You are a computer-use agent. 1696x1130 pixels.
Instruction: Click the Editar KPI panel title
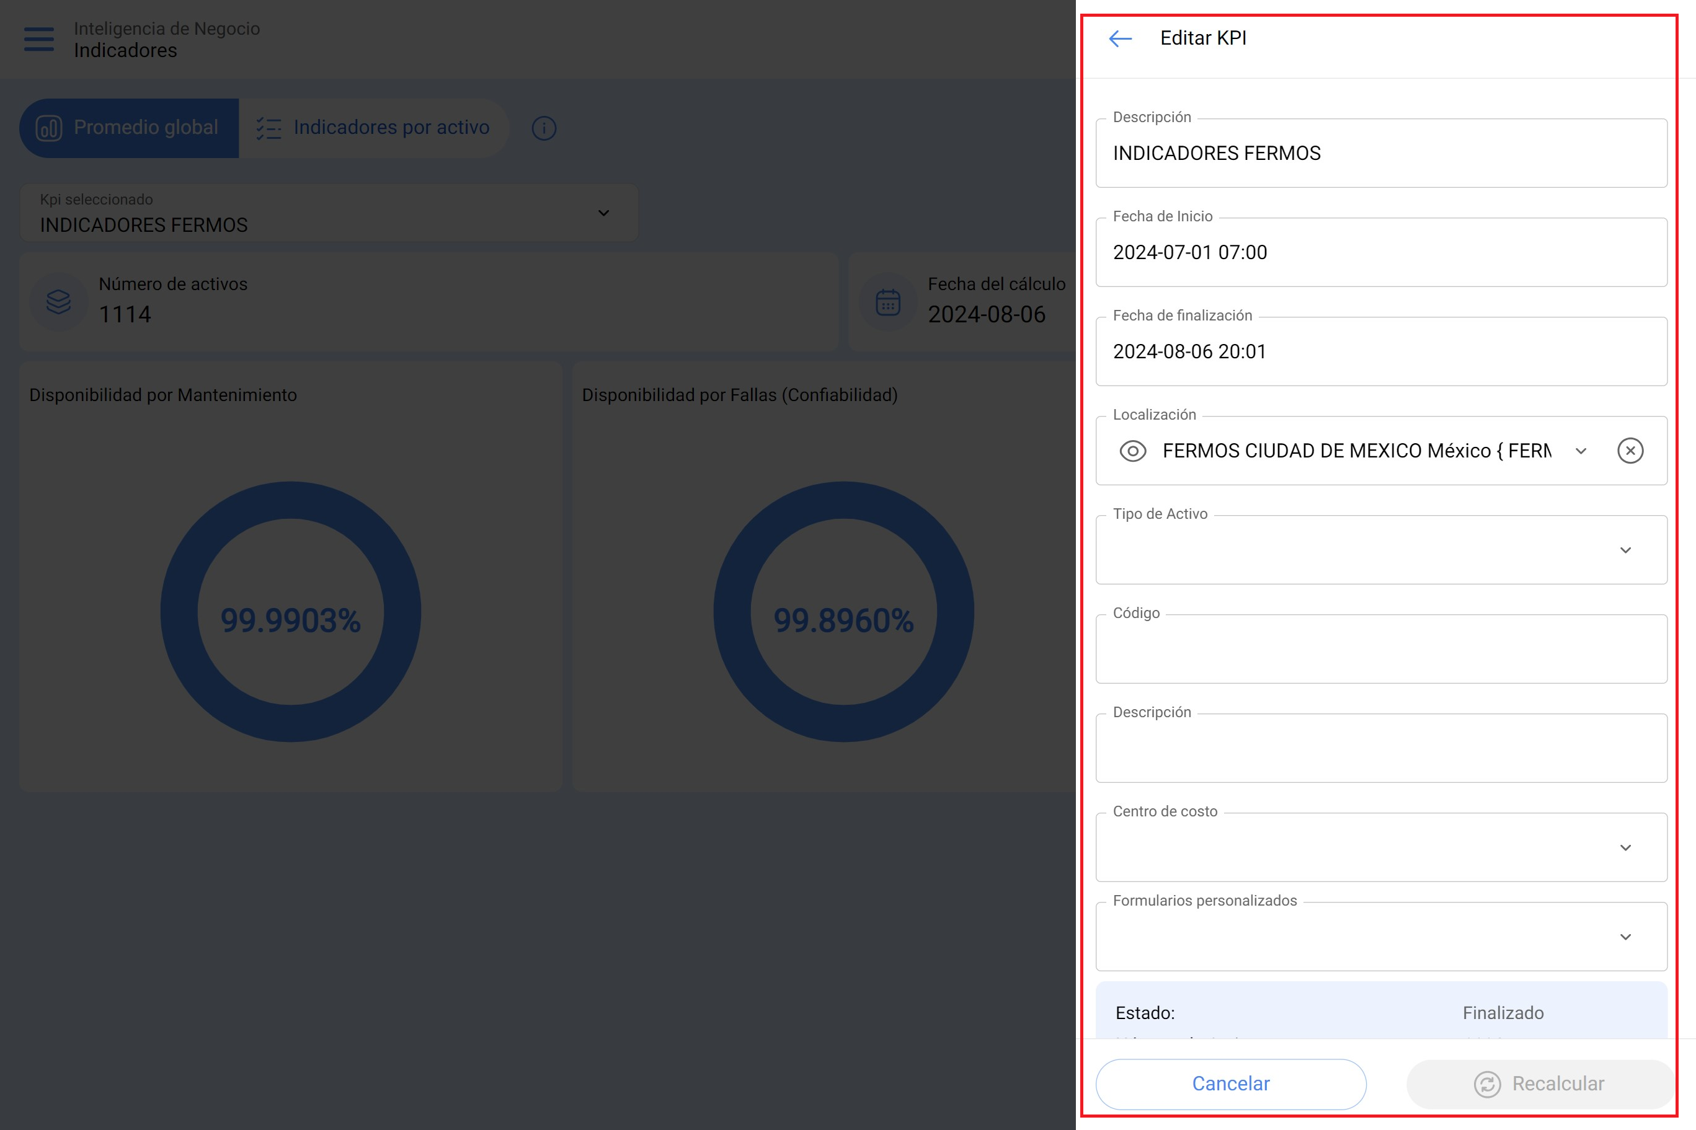(1203, 38)
